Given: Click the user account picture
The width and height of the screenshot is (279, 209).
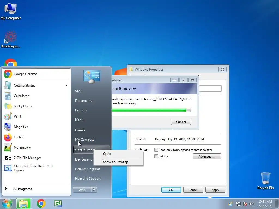Looking at the screenshot, I should (92, 76).
